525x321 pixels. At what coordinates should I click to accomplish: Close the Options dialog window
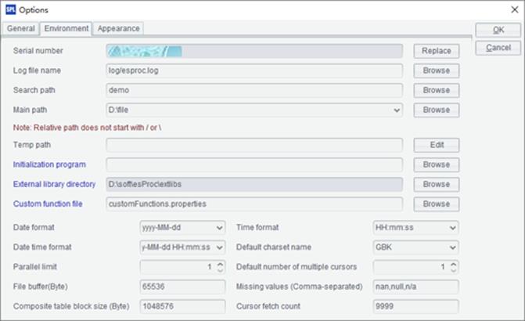click(515, 9)
